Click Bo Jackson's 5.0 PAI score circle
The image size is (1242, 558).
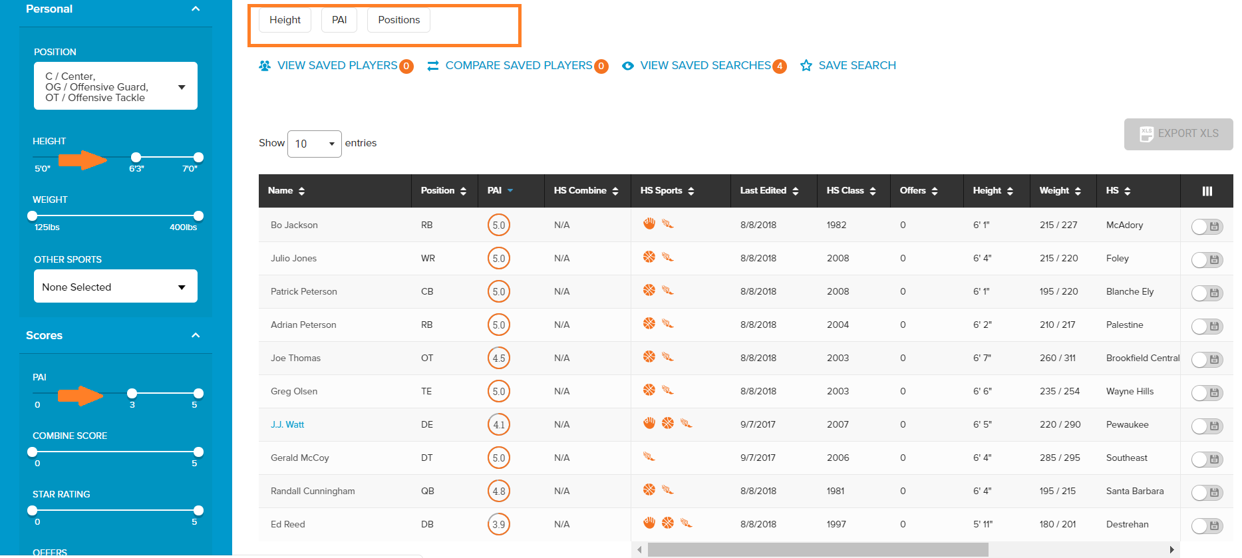(x=499, y=225)
